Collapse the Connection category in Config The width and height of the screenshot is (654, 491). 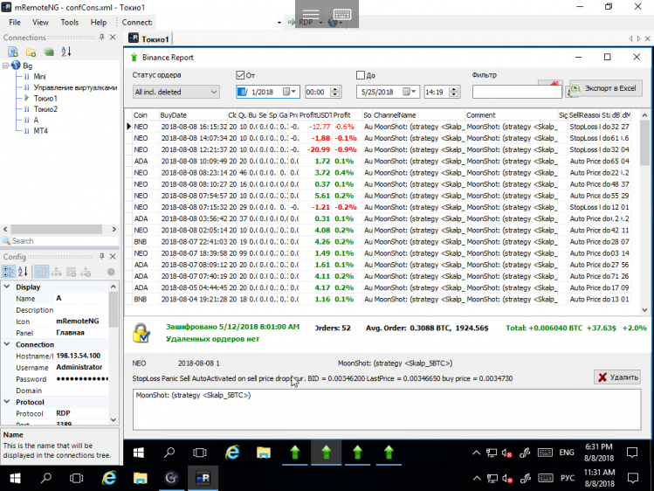(7, 344)
